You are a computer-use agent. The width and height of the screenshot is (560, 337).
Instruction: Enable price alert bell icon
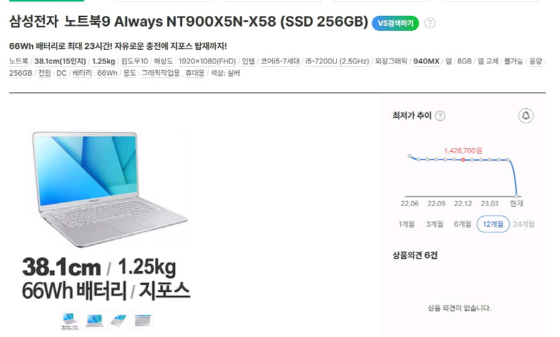click(526, 115)
